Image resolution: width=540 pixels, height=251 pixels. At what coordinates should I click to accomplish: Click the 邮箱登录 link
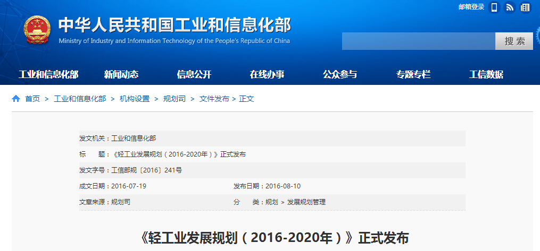[x=471, y=7]
